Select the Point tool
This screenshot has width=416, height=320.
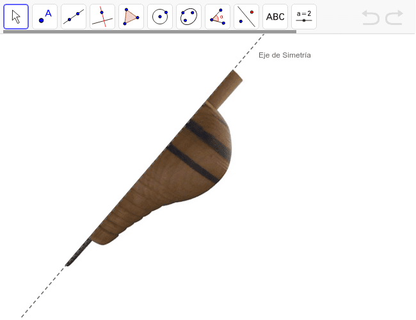(x=45, y=17)
